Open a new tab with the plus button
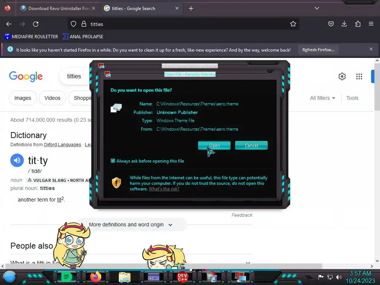The image size is (380, 285). [191, 9]
